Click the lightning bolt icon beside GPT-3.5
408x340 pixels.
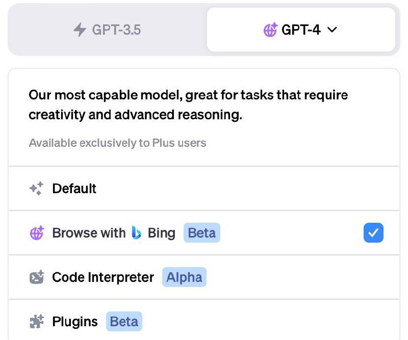click(80, 30)
